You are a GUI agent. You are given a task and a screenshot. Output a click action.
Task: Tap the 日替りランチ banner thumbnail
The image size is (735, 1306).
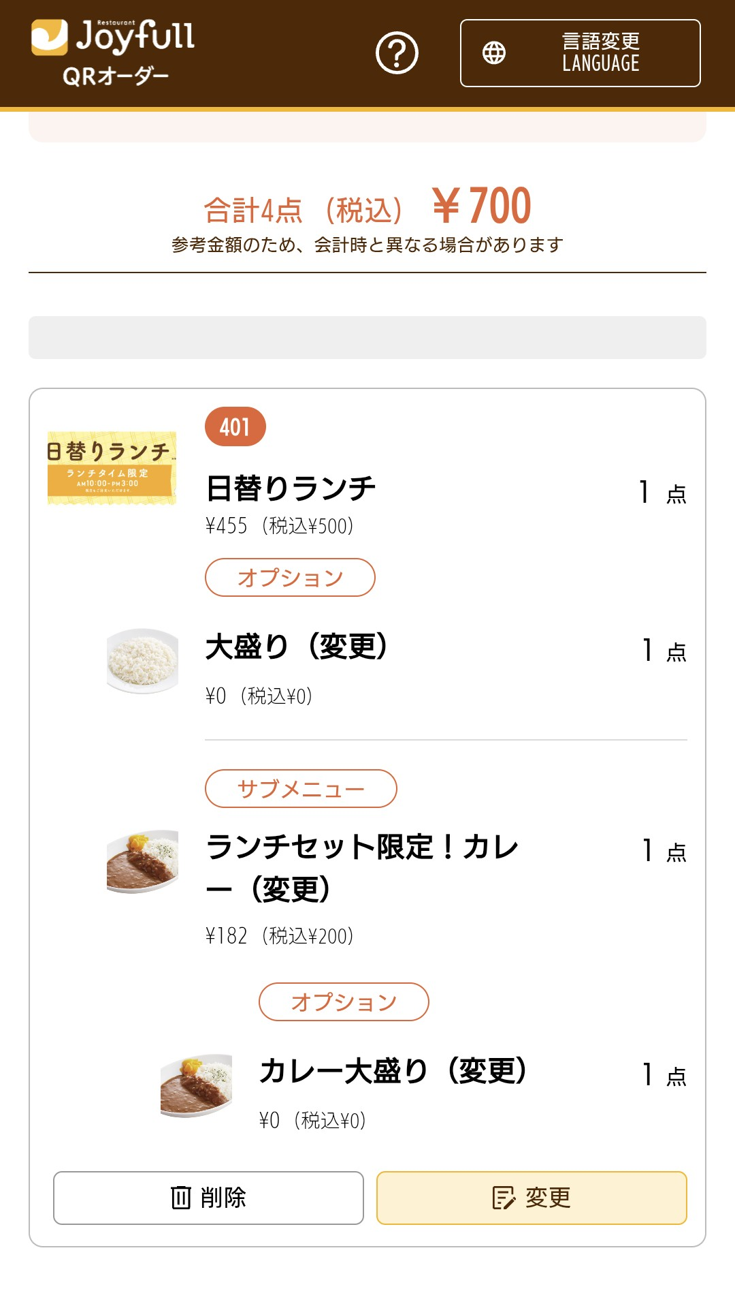(112, 468)
